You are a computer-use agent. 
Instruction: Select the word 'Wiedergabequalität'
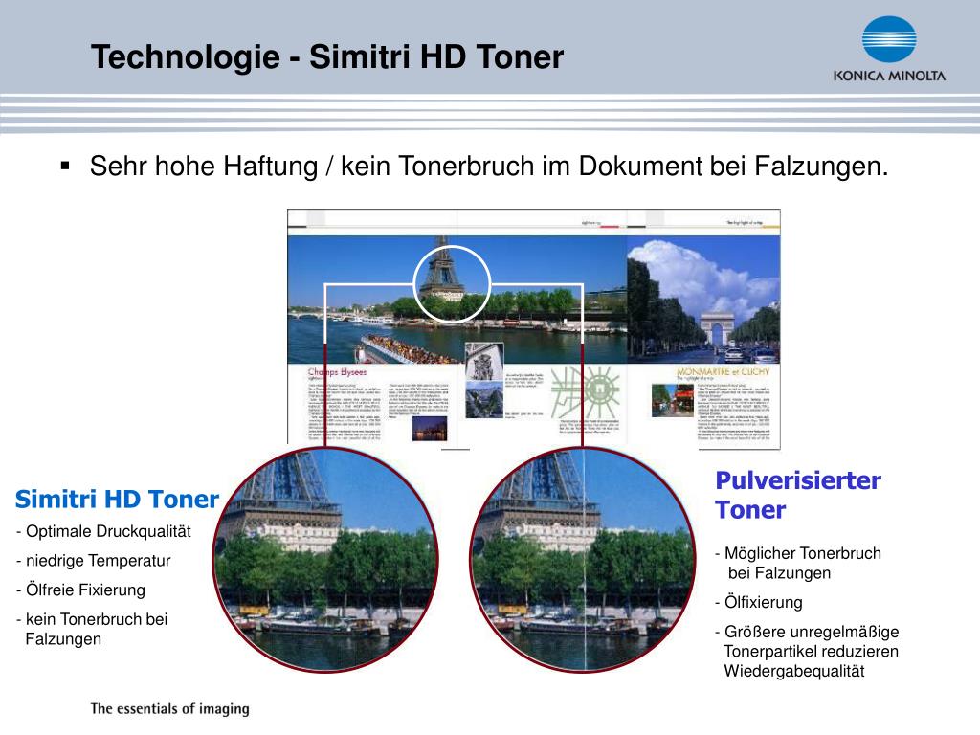(794, 671)
